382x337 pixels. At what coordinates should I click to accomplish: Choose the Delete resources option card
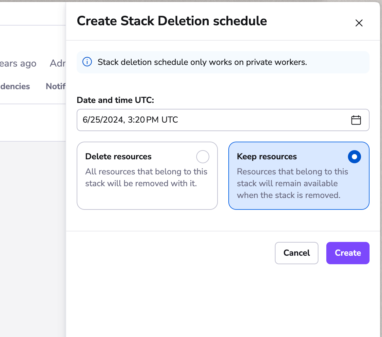coord(147,176)
